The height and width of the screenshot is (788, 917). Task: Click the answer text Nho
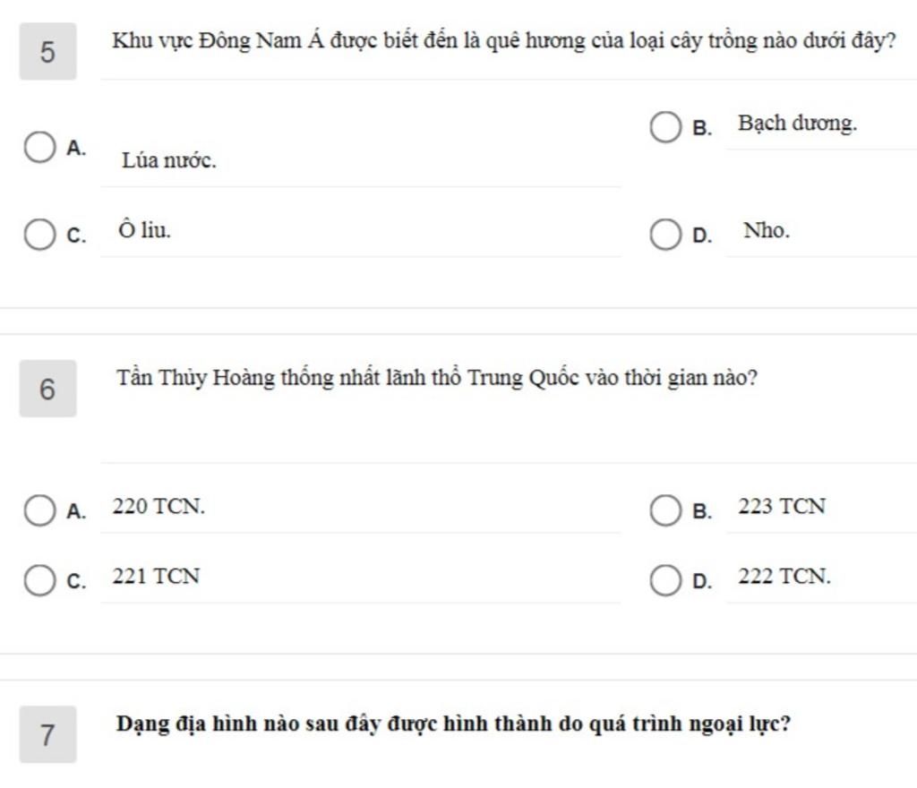click(x=767, y=231)
